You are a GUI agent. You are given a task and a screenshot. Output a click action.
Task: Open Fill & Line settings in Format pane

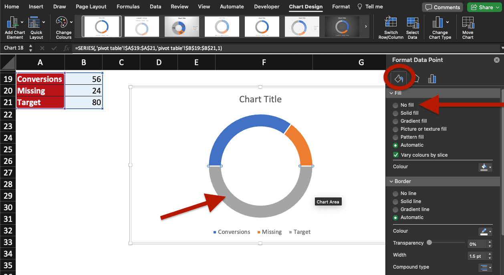click(399, 78)
